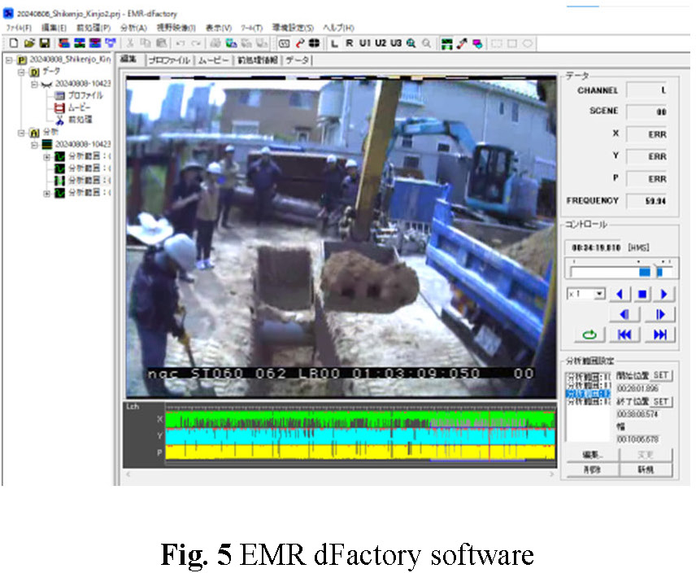
Task: Open the x1 playback speed dropdown
Action: (x=599, y=294)
